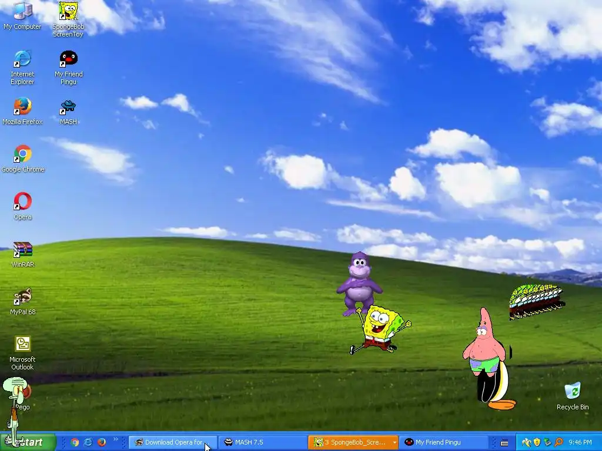Image resolution: width=602 pixels, height=451 pixels.
Task: Select the WinRAR desktop icon
Action: [23, 254]
